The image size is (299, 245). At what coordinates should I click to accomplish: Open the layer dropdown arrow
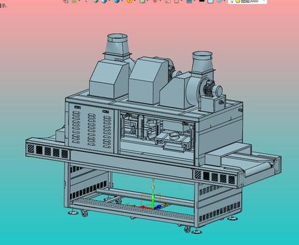(x=264, y=1)
